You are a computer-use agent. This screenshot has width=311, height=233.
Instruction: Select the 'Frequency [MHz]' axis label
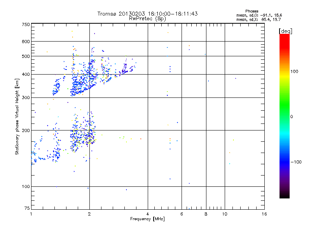coord(147,219)
